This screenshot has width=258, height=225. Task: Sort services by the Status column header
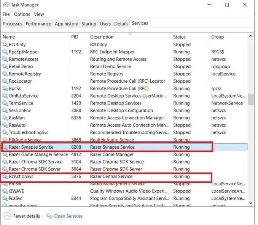(x=179, y=37)
